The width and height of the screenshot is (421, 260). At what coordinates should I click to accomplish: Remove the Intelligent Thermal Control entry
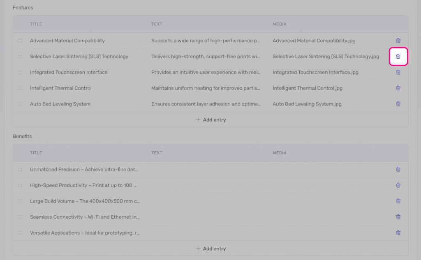click(398, 88)
